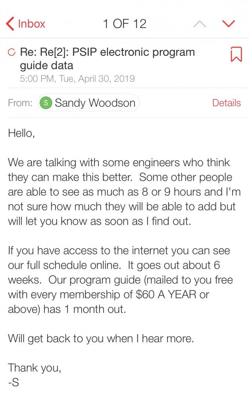Toggle the unread circle beside subject
The image size is (249, 398).
[x=12, y=52]
